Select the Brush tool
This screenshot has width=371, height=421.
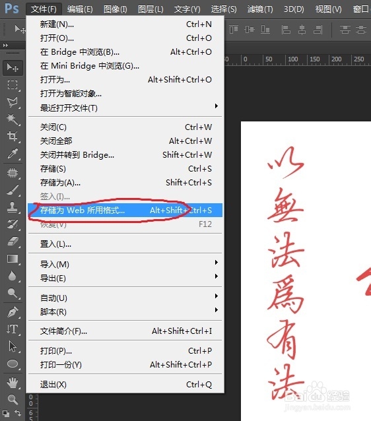13,190
